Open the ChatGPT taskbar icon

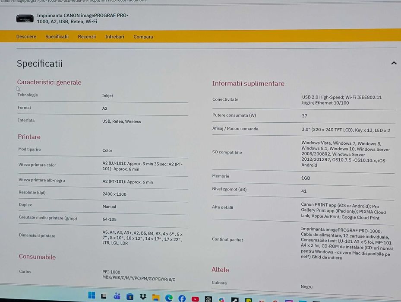pyautogui.click(x=208, y=299)
